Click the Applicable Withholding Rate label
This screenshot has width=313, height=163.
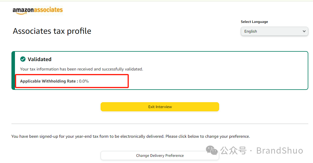click(x=49, y=81)
